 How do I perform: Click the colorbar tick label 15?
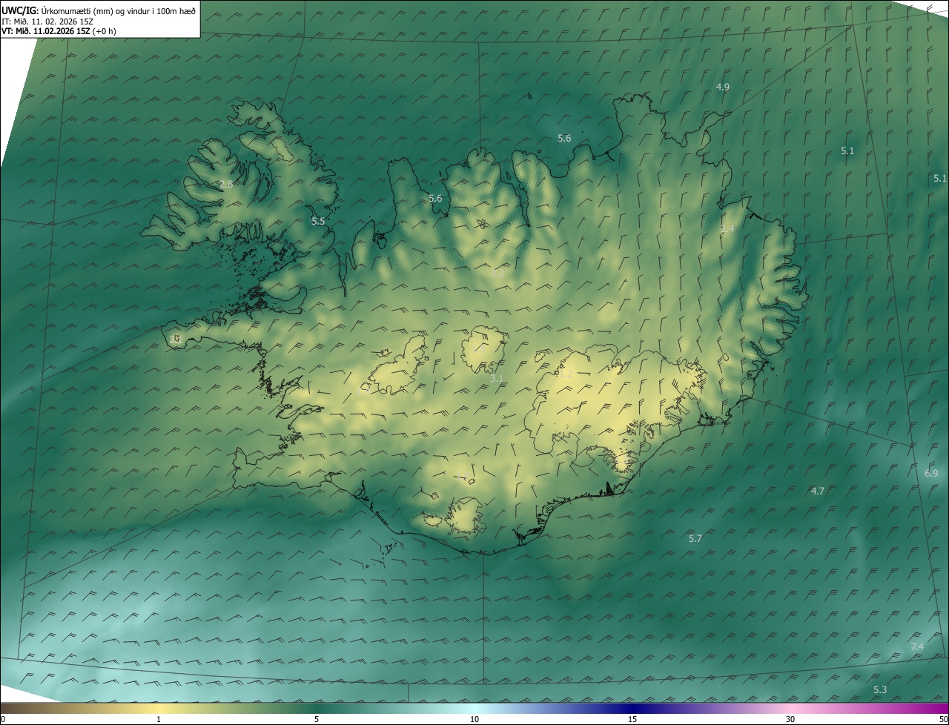pyautogui.click(x=632, y=719)
